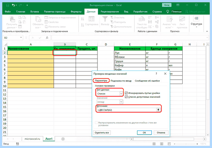Click Повторить filter button
The height and width of the screenshot is (148, 212).
pyautogui.click(x=118, y=22)
